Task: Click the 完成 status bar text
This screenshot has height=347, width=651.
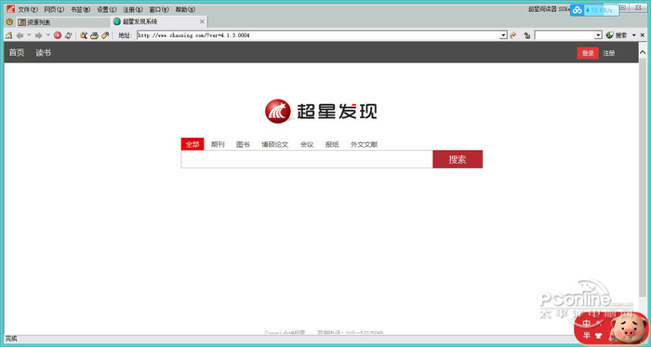Action: (11, 339)
